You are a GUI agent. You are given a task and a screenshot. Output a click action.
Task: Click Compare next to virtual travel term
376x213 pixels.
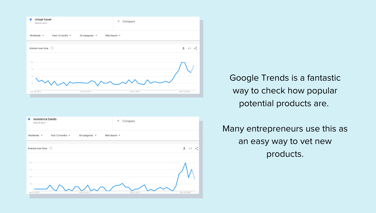coord(126,22)
